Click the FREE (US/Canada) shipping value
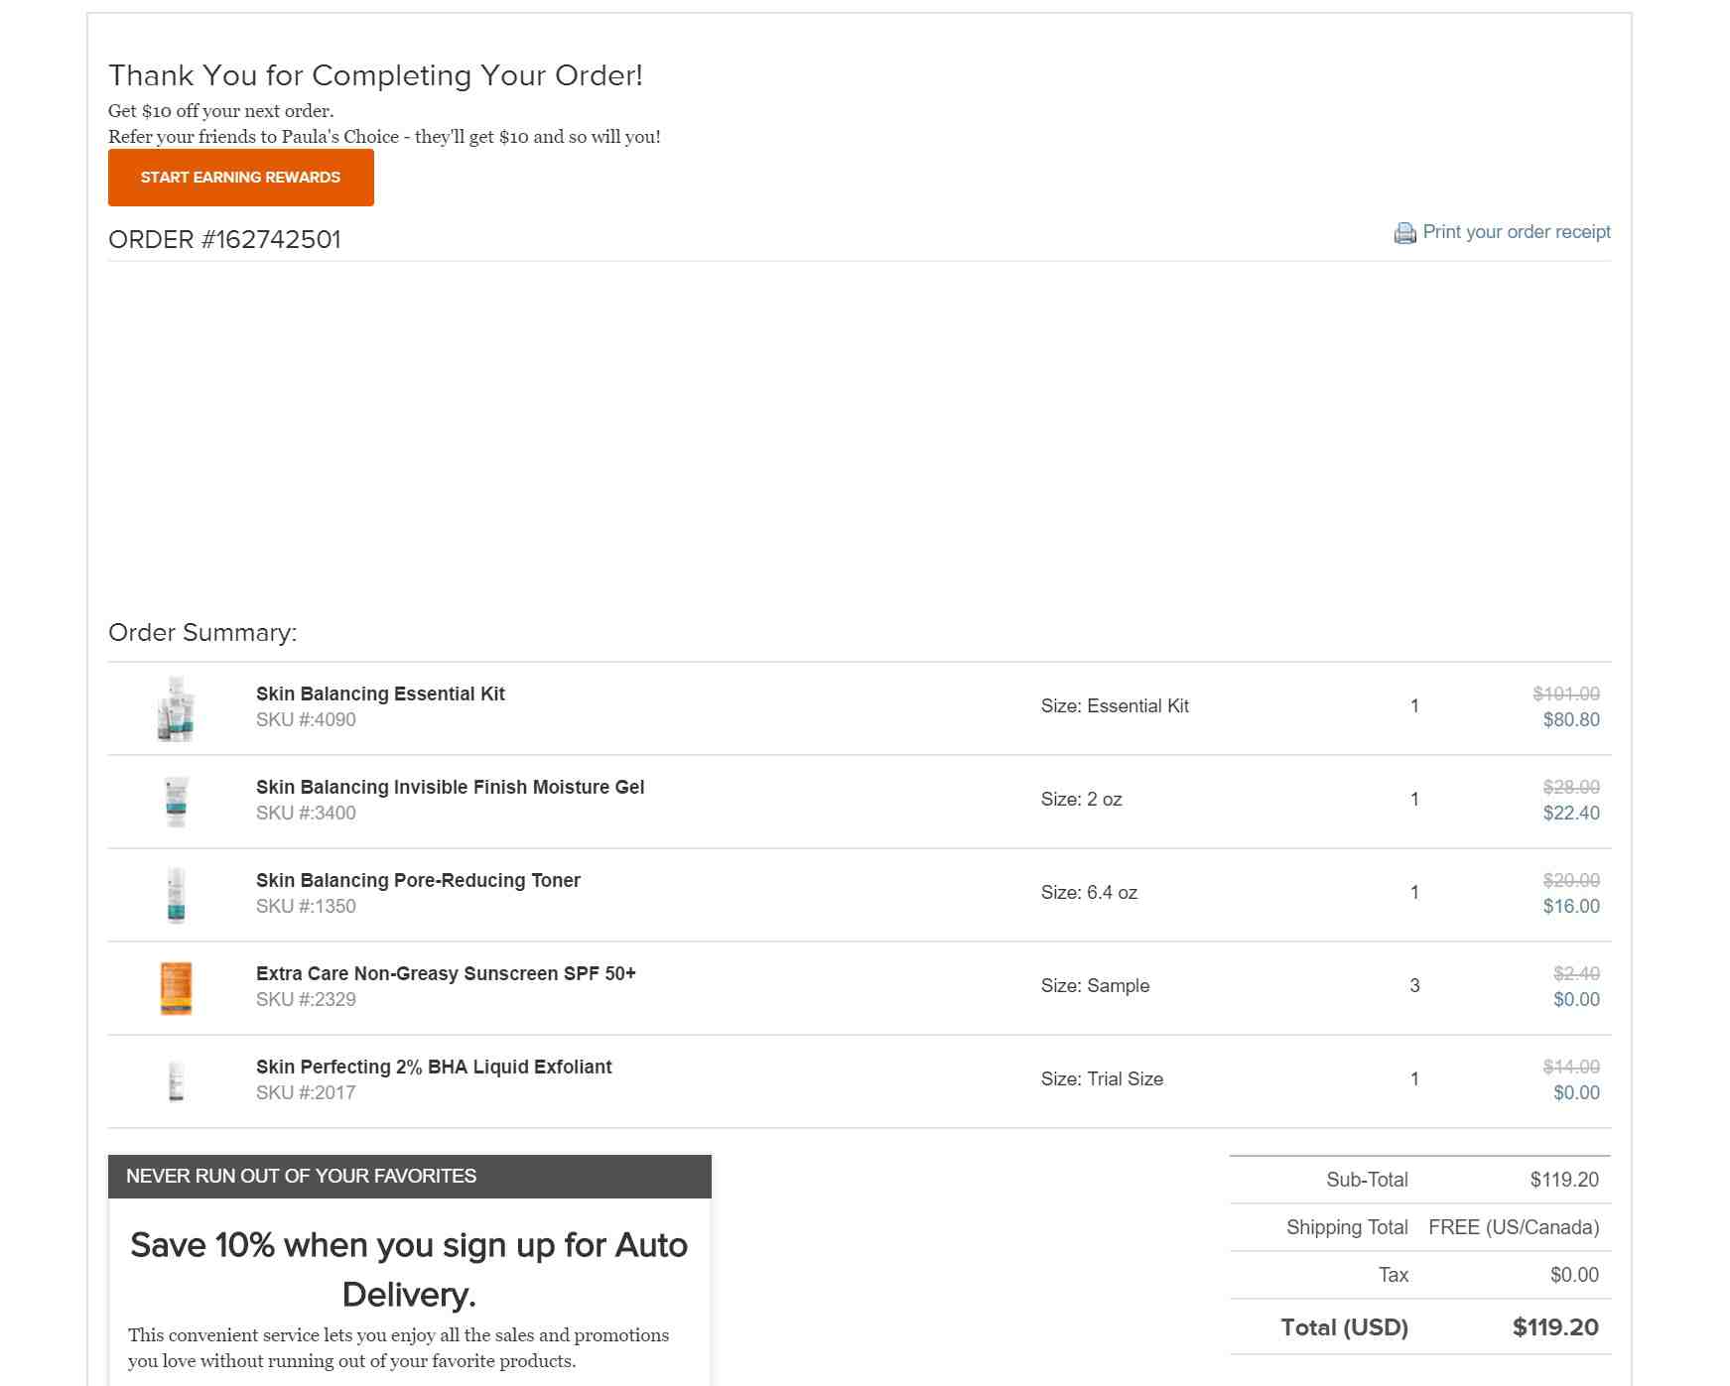This screenshot has width=1730, height=1386. coord(1514,1227)
